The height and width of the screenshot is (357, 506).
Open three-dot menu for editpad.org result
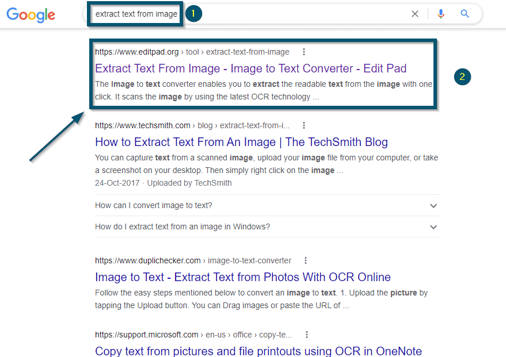pyautogui.click(x=304, y=52)
